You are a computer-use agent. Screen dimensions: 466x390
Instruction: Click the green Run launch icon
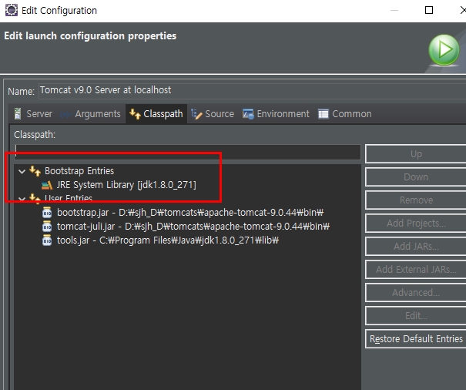[444, 49]
